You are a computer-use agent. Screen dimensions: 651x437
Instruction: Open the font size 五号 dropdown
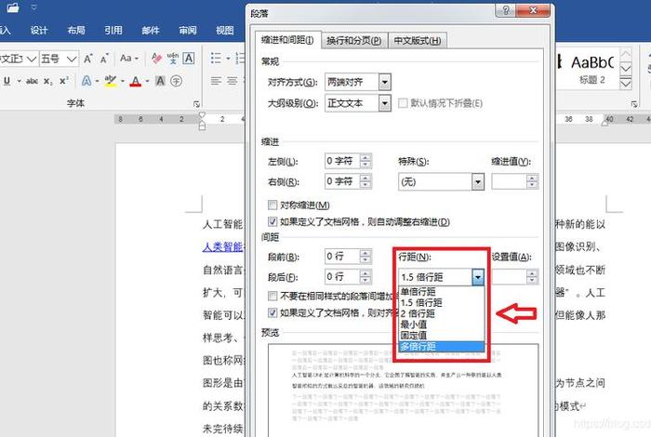pos(72,59)
